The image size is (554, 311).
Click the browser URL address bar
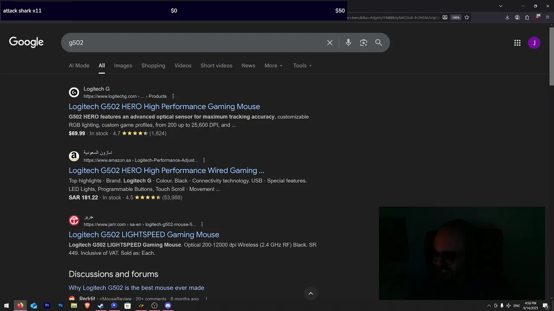(x=393, y=18)
